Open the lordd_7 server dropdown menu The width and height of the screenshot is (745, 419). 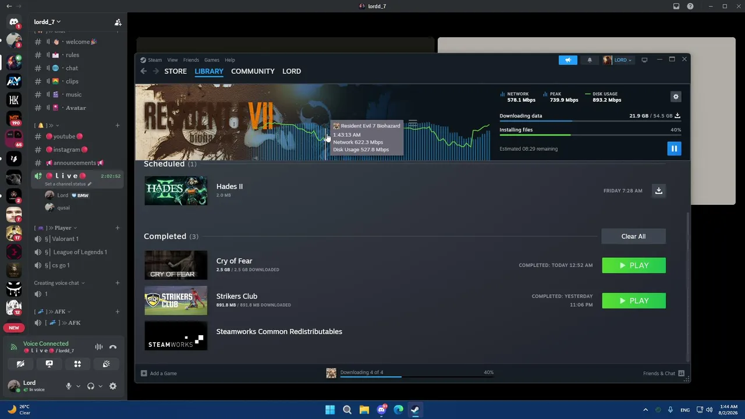[47, 22]
